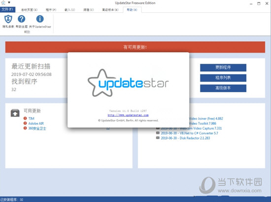Open Webcam Video Capture 7.331 news link
The width and height of the screenshot is (271, 202).
tap(191, 128)
